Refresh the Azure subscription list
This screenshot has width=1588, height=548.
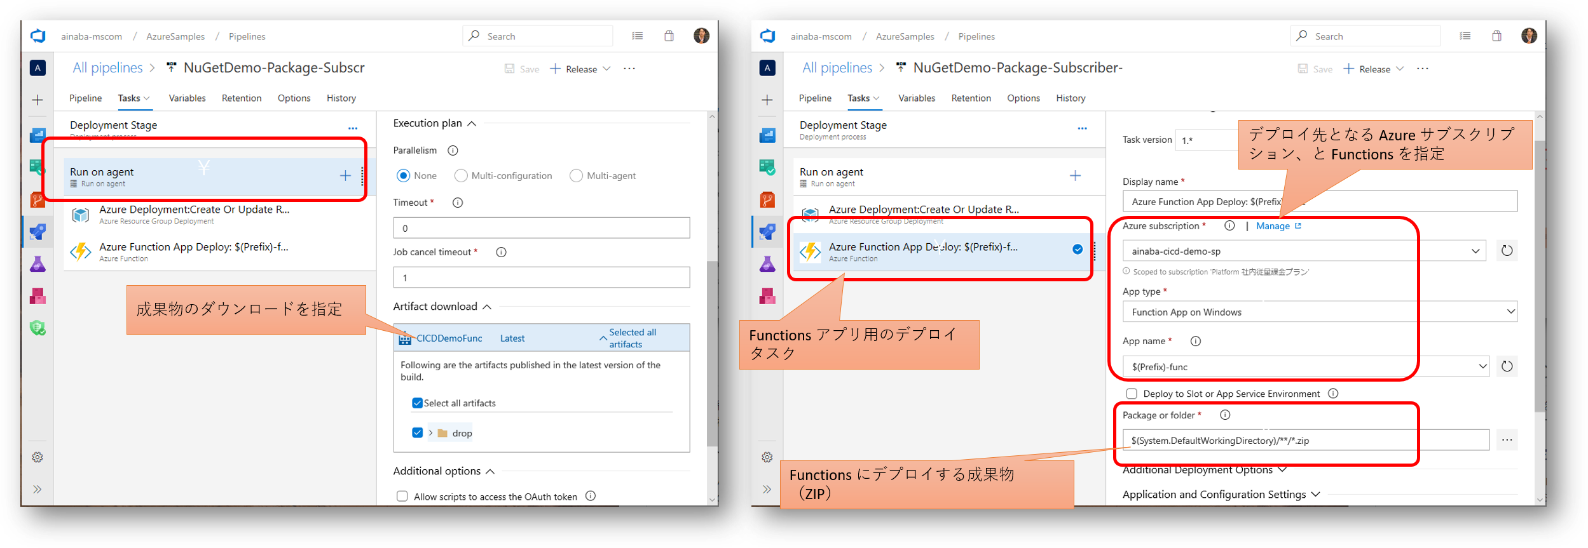[1507, 251]
